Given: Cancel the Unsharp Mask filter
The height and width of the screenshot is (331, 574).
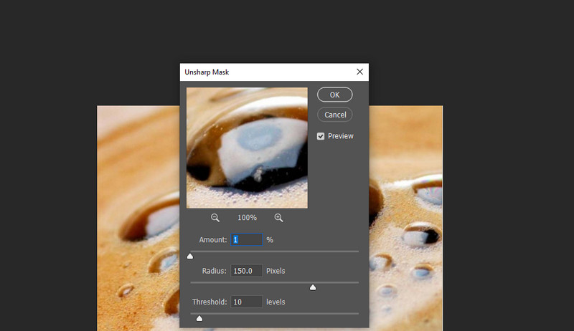Looking at the screenshot, I should click(335, 115).
